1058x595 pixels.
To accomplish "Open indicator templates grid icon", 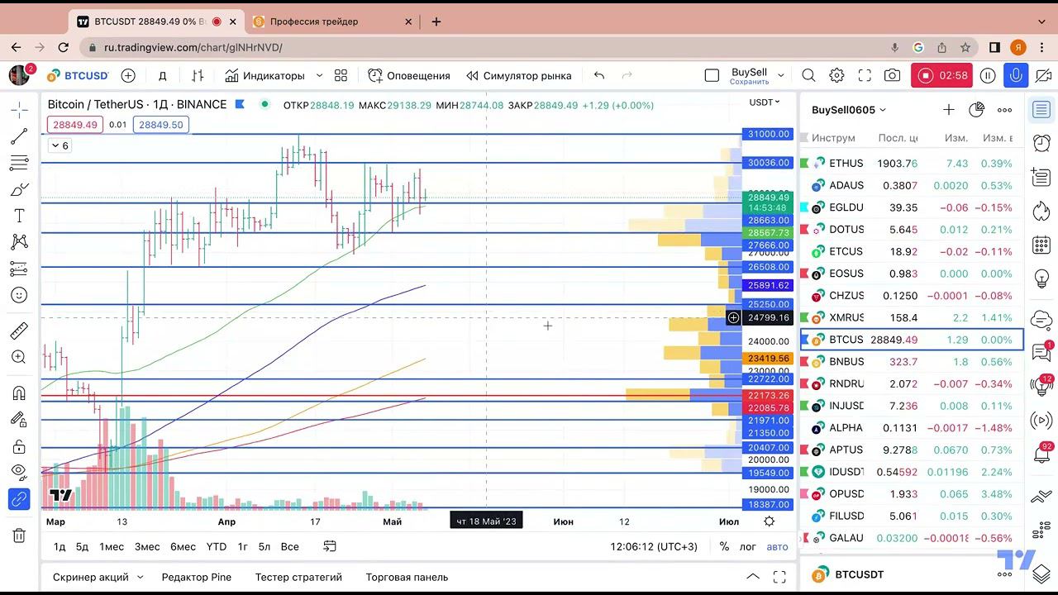I will 341,75.
